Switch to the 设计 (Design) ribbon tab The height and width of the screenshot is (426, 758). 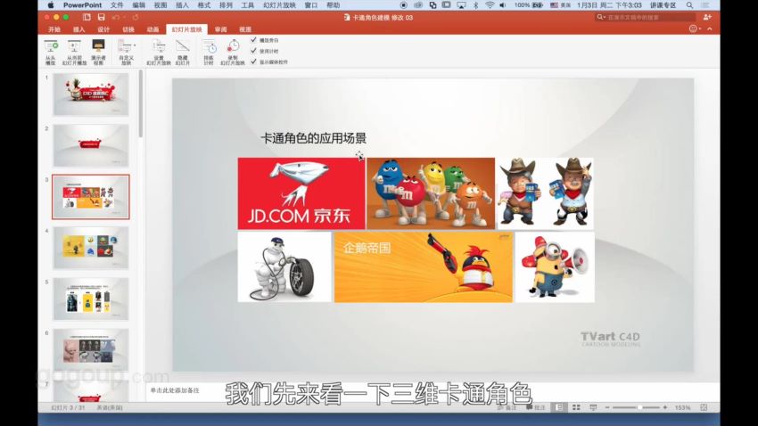coord(103,29)
